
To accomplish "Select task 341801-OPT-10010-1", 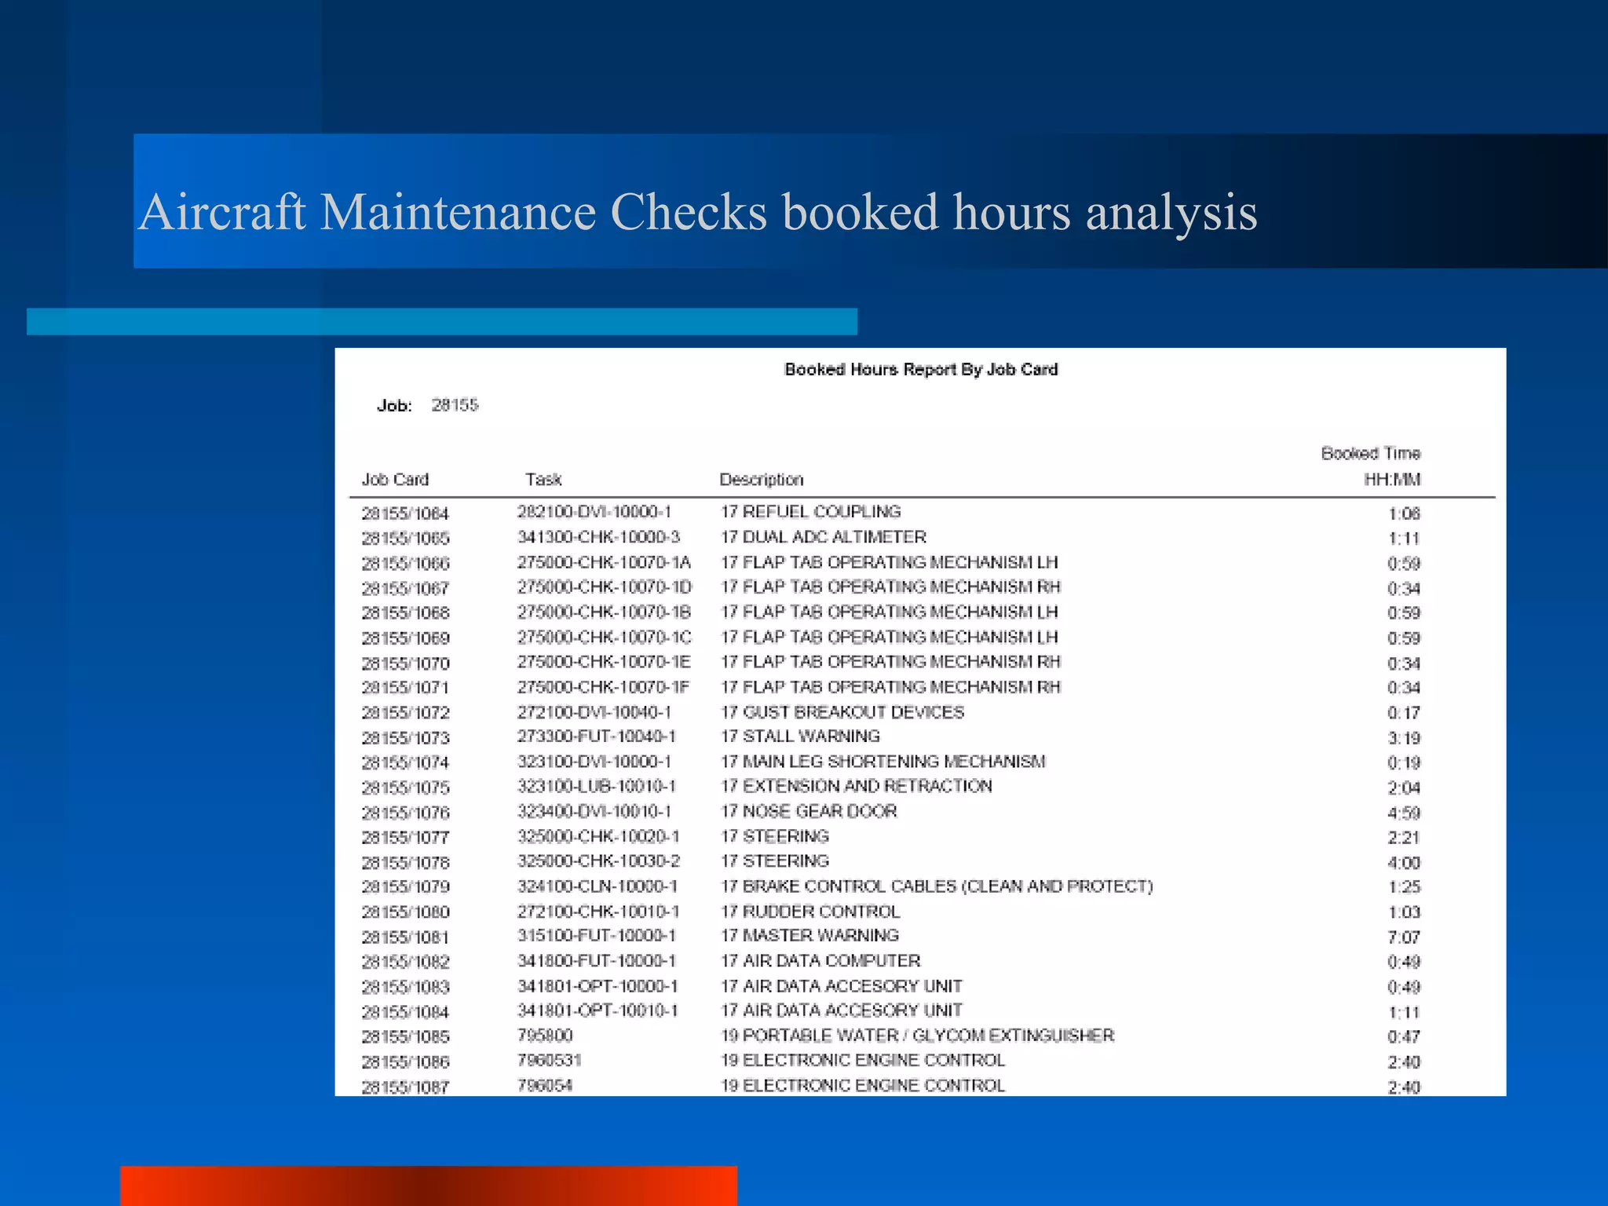I will click(x=598, y=1010).
